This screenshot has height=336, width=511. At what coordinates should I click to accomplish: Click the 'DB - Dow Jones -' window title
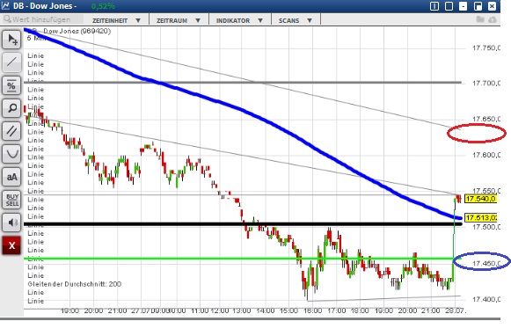click(x=45, y=6)
